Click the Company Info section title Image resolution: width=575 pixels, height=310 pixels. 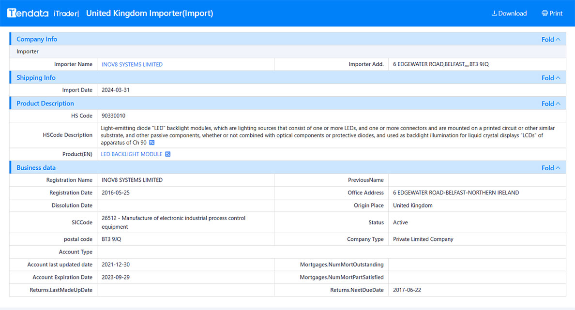(37, 39)
